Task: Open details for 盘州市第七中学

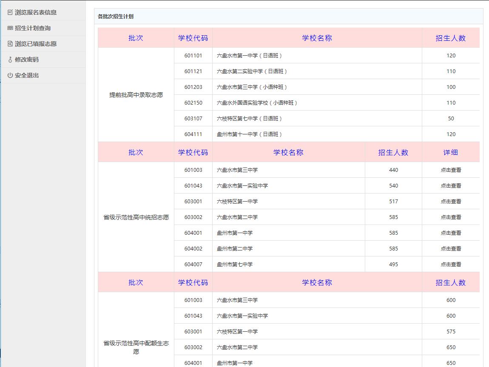Action: [452, 264]
